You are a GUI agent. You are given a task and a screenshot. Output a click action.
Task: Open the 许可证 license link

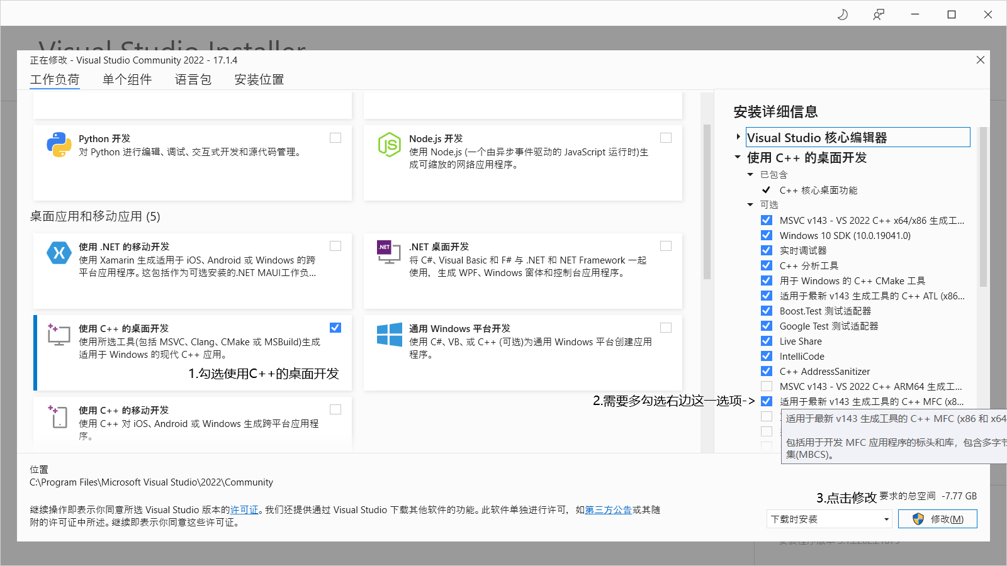tap(244, 510)
